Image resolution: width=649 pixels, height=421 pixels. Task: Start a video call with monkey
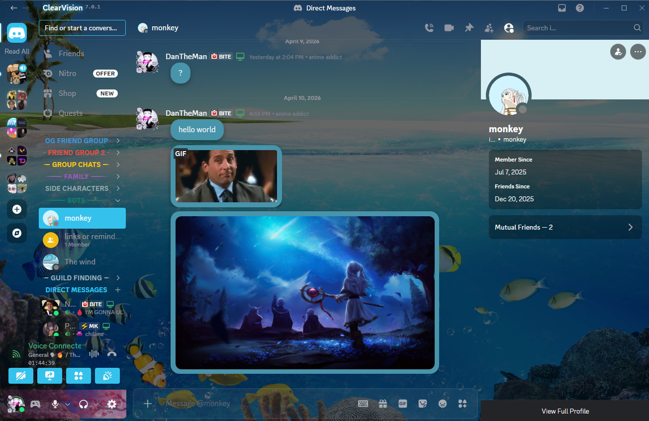click(449, 28)
